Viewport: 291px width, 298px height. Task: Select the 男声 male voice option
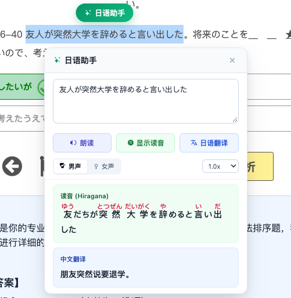[70, 166]
